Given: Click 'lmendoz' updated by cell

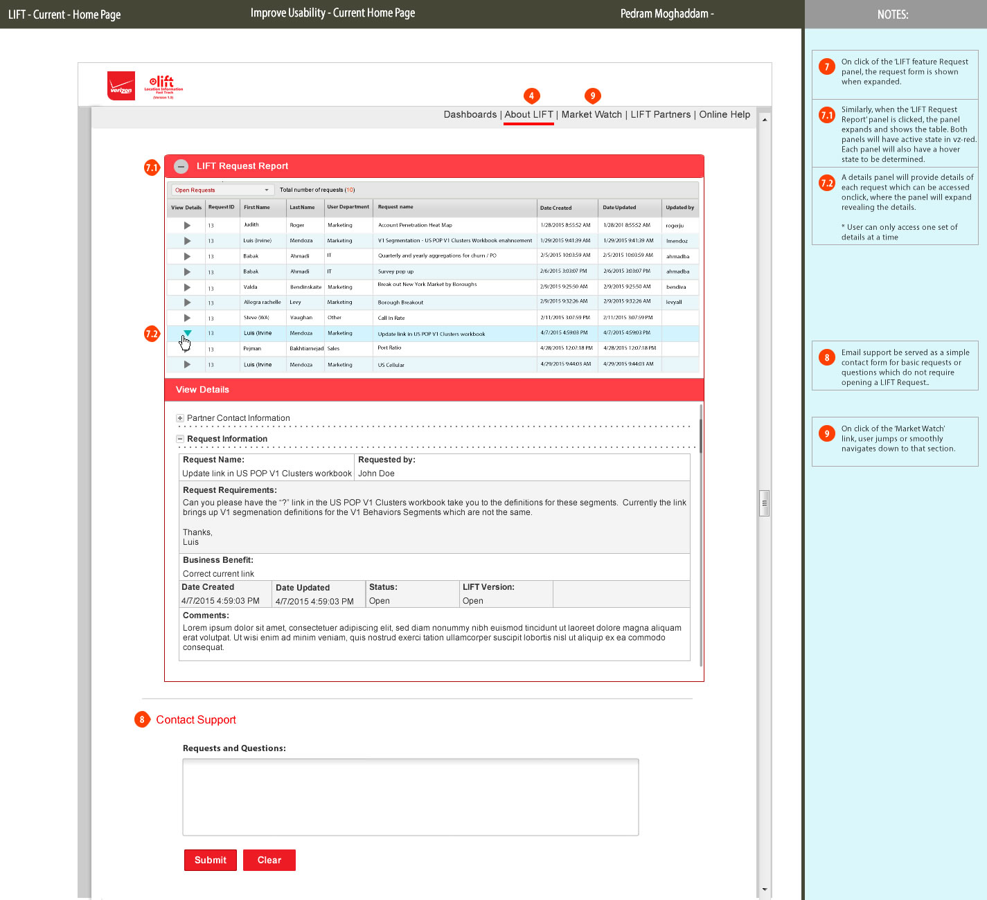Looking at the screenshot, I should (x=677, y=241).
